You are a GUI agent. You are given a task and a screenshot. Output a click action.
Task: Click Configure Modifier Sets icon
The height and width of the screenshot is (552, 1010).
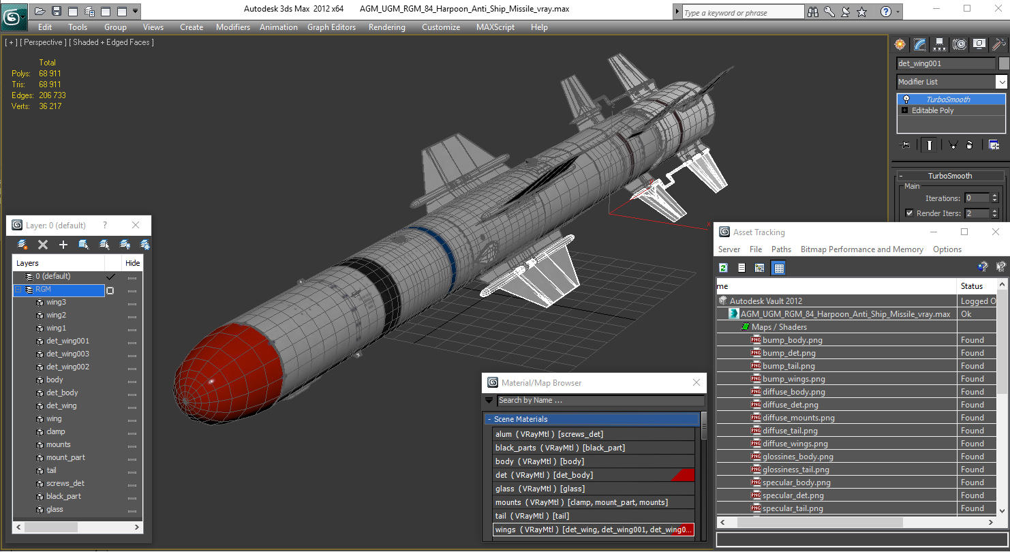994,144
